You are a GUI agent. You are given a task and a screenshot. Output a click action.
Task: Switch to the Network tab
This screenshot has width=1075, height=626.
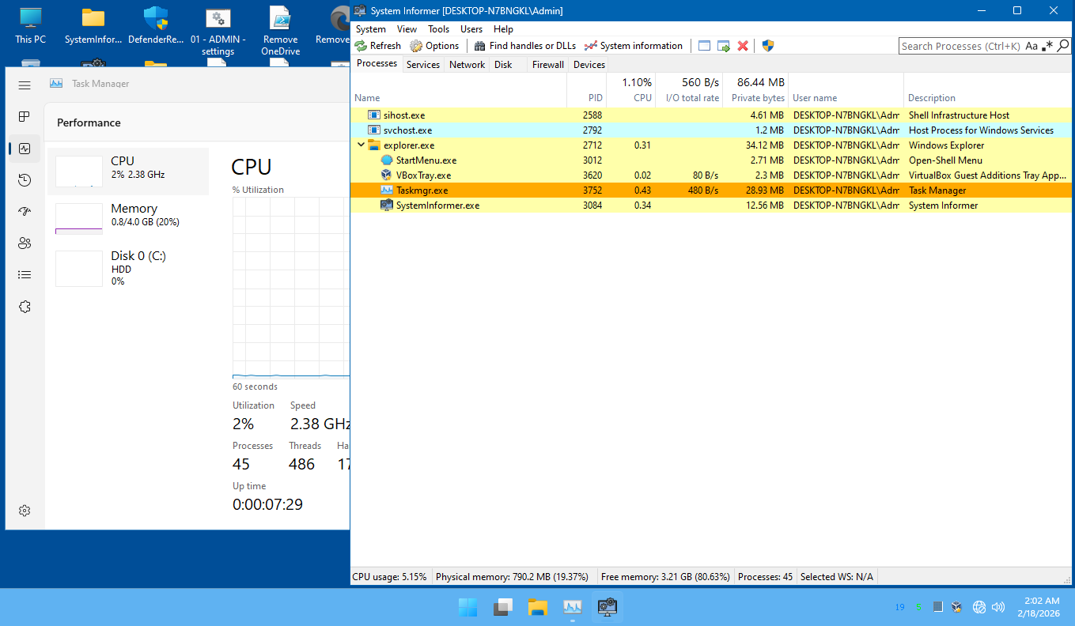[467, 65]
